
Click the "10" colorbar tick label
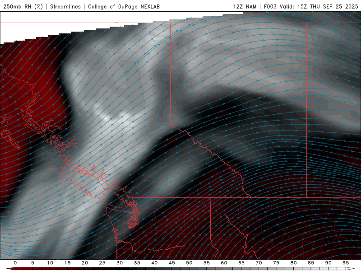pos(50,263)
